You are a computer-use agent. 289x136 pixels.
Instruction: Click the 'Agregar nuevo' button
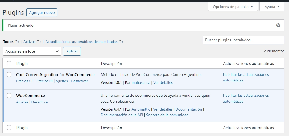(x=42, y=12)
